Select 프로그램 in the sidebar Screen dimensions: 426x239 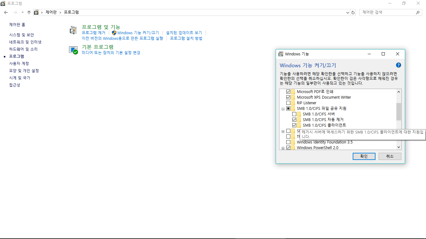17,56
